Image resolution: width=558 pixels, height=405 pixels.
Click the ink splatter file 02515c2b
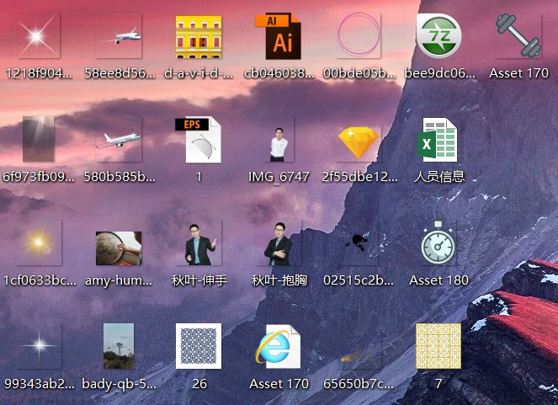(x=359, y=244)
